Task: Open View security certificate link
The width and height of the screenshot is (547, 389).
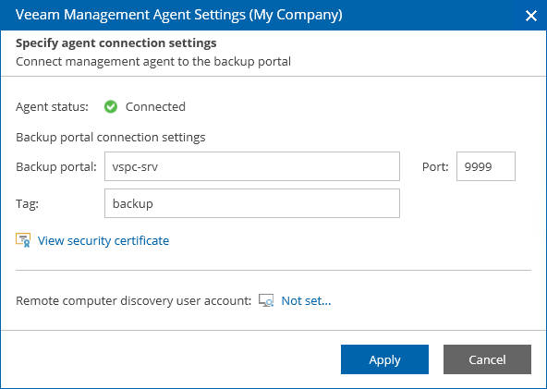Action: [103, 241]
